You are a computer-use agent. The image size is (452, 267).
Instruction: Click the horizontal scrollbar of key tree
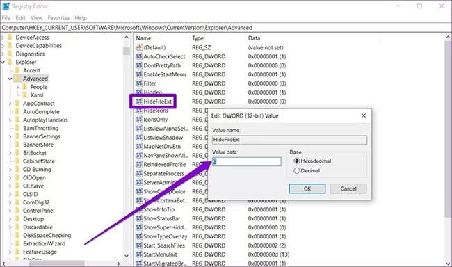pos(60,264)
